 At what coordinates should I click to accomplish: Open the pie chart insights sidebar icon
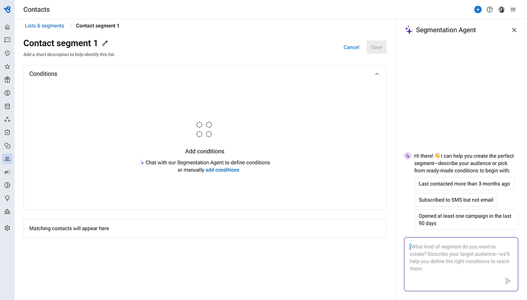[7, 185]
